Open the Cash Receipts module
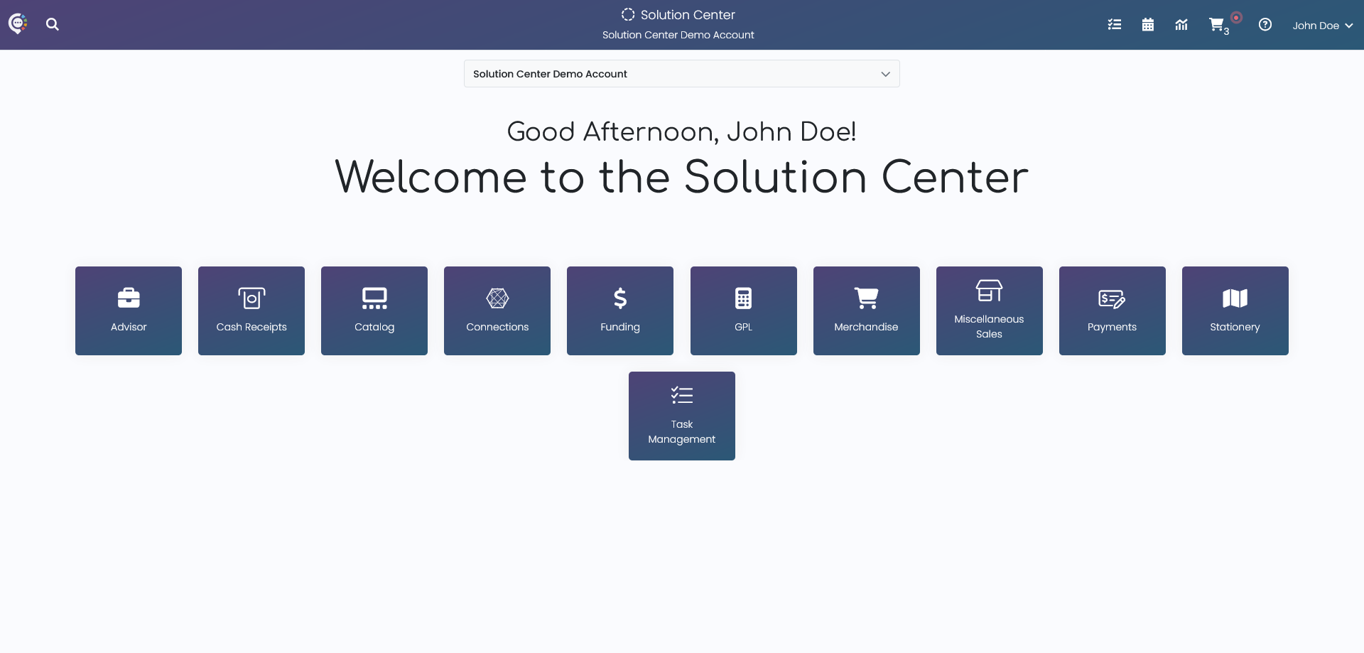This screenshot has width=1364, height=653. tap(251, 311)
